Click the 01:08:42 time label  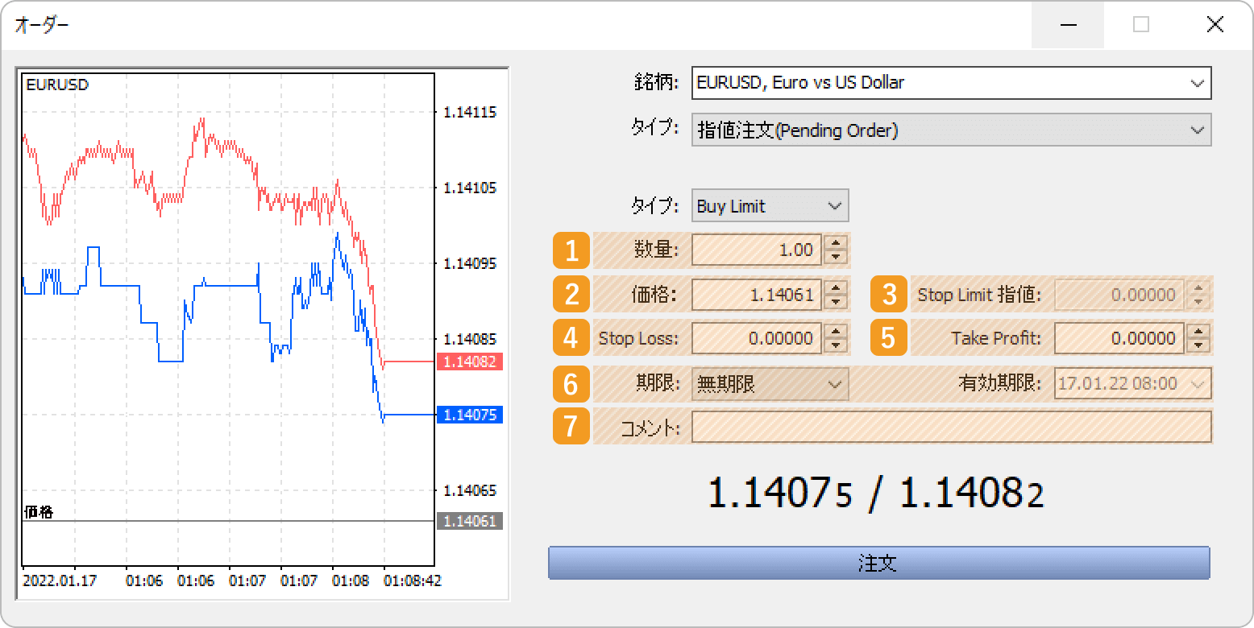412,580
